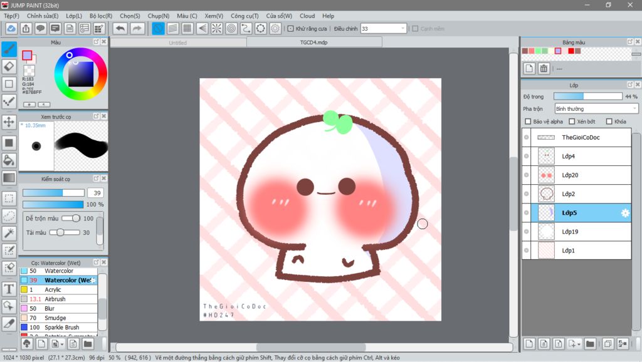642x362 pixels.
Task: Select the Gradient tool
Action: click(9, 177)
